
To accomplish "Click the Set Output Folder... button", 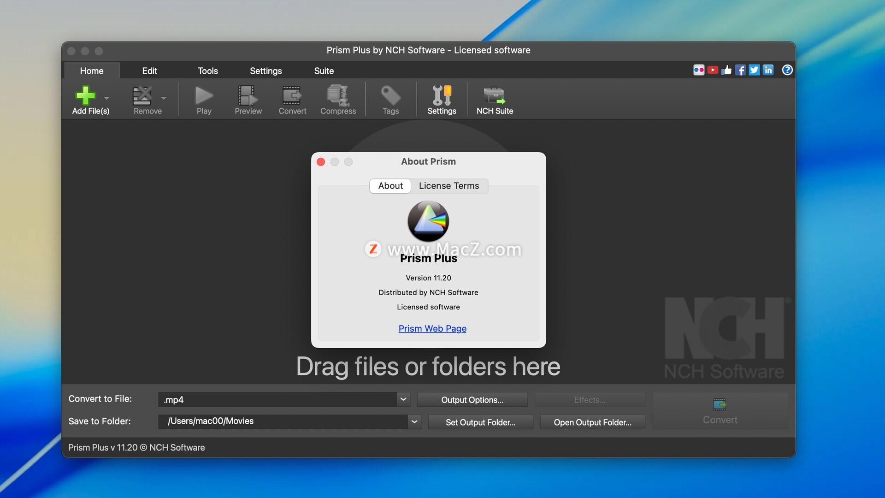I will (x=481, y=422).
